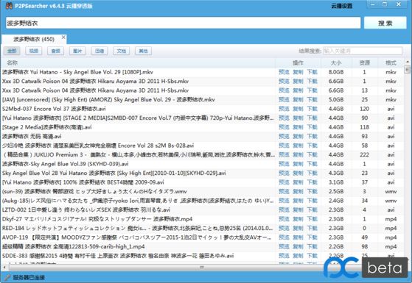The image size is (412, 283).
Task: Click the vertical scrollbar up arrow
Action: [x=408, y=62]
